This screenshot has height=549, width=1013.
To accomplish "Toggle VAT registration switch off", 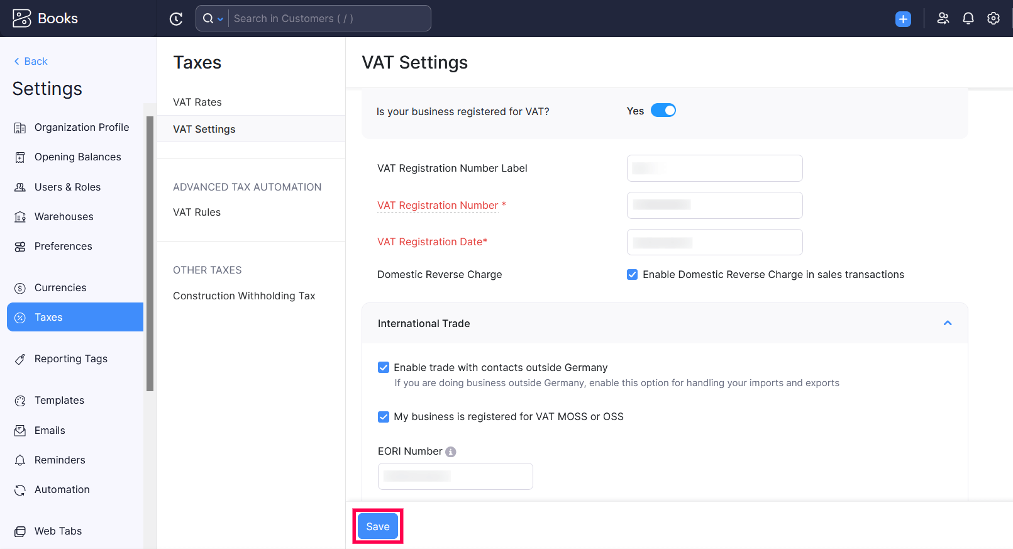I will pyautogui.click(x=663, y=111).
